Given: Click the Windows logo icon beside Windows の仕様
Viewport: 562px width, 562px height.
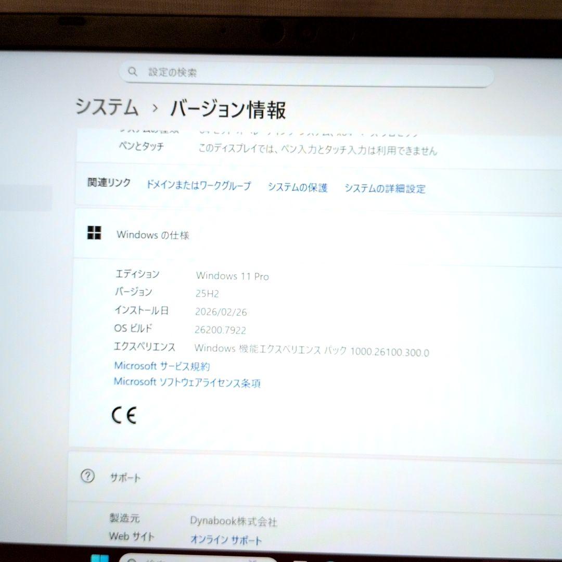Looking at the screenshot, I should (94, 233).
